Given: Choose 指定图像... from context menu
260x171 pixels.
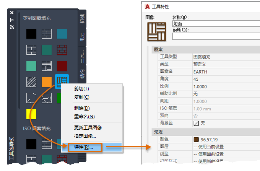Looking at the screenshot, I should coord(92,136).
